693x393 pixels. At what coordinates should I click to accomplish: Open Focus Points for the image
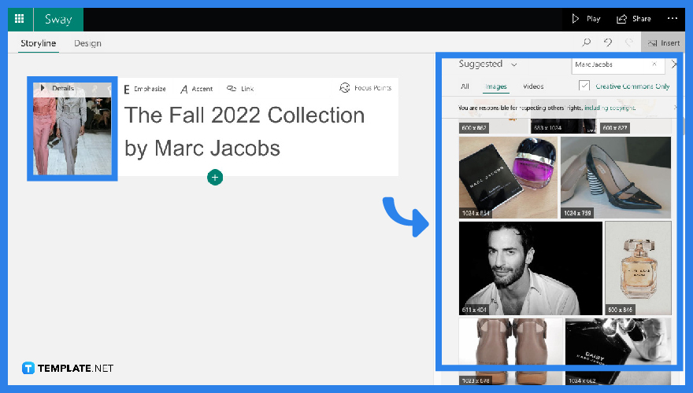[365, 88]
